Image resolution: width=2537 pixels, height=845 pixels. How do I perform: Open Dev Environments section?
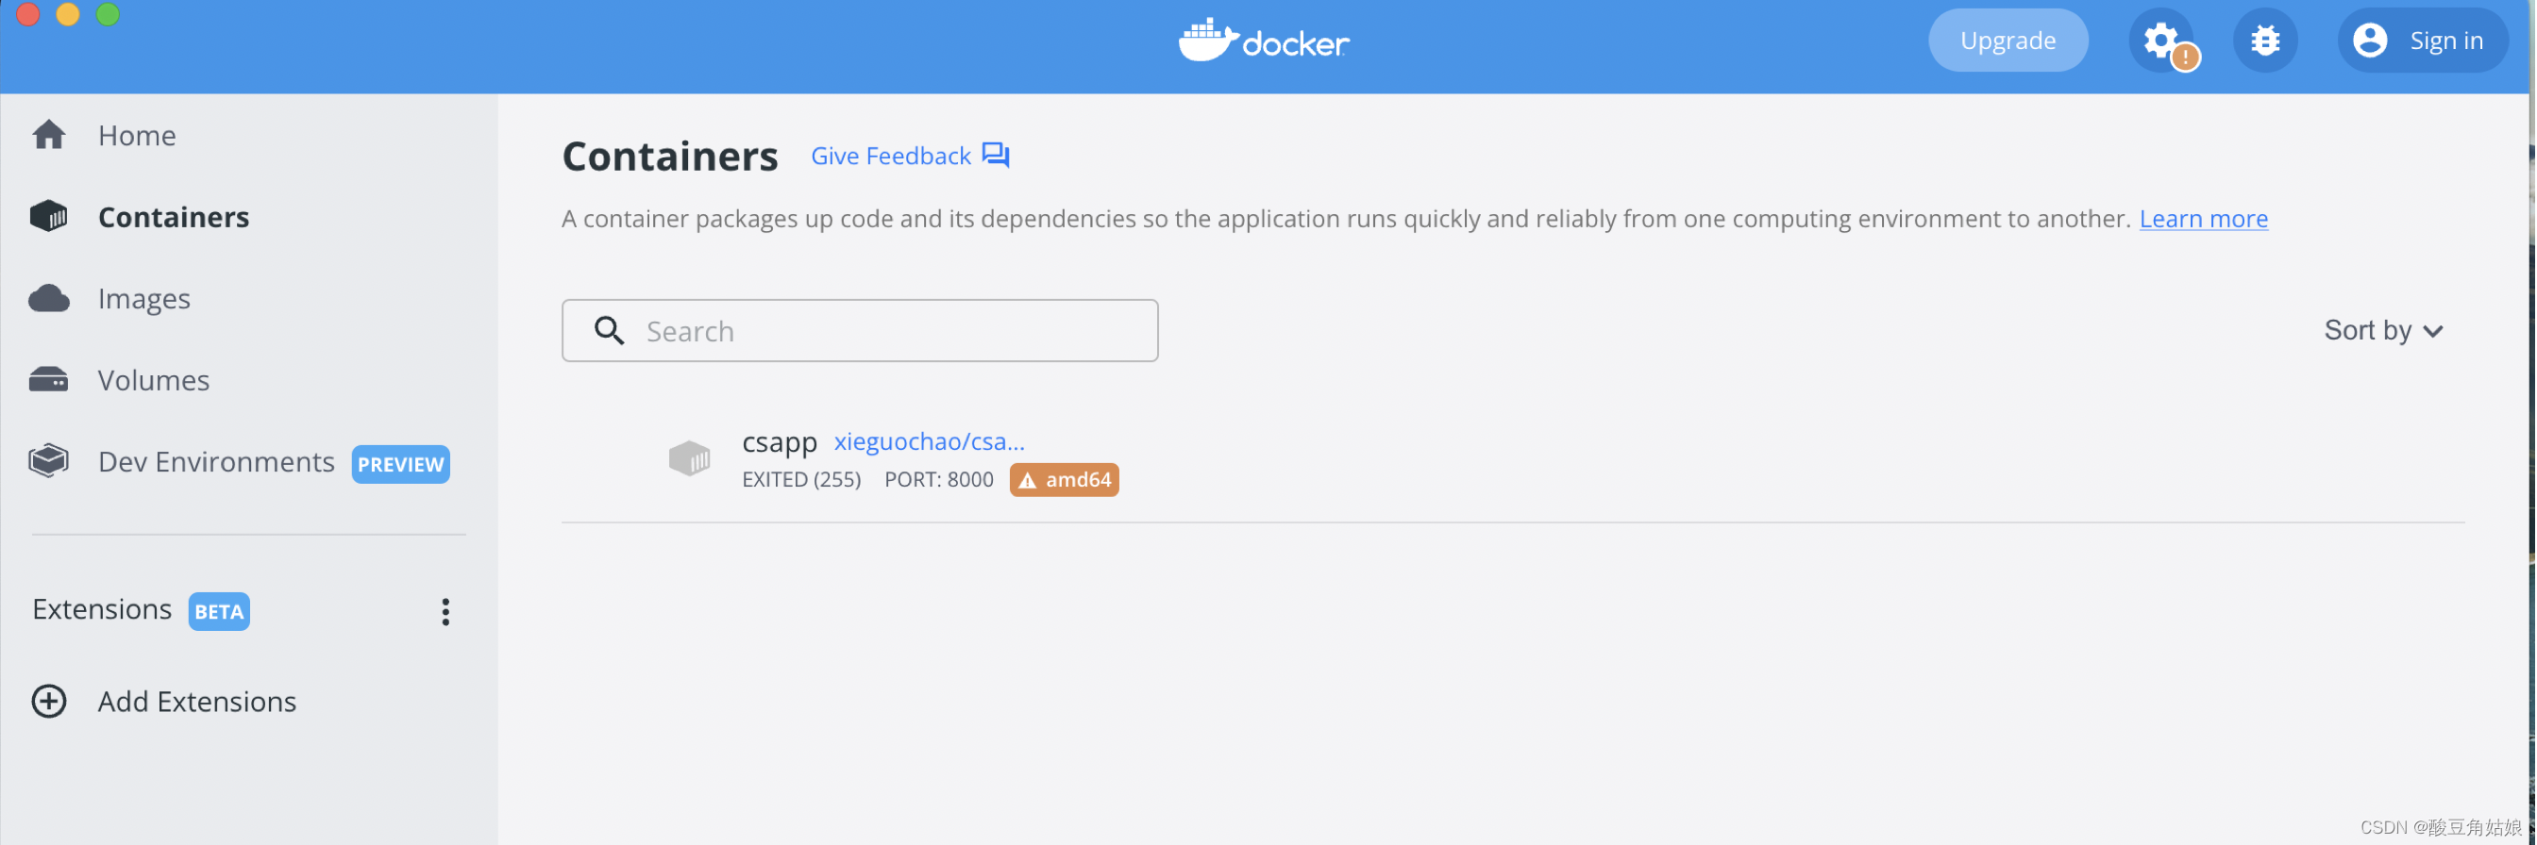tap(216, 461)
